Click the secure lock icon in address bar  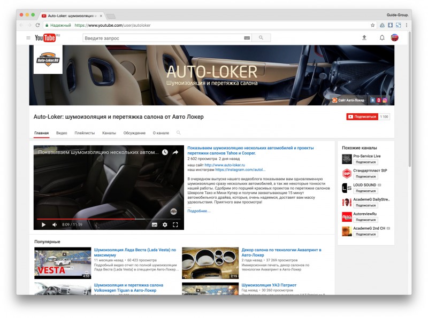[x=47, y=25]
